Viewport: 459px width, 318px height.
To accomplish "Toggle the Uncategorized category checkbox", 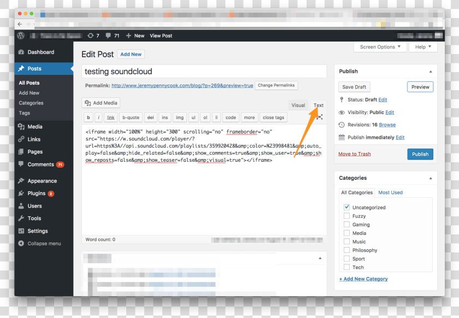I will 346,207.
